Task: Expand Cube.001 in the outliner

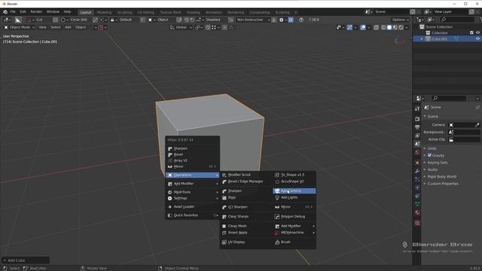Action: pyautogui.click(x=422, y=39)
